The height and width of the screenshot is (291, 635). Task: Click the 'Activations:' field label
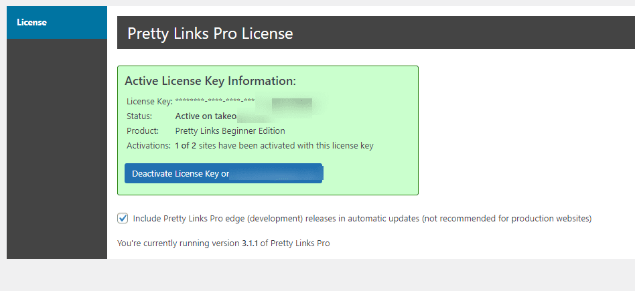tap(149, 145)
